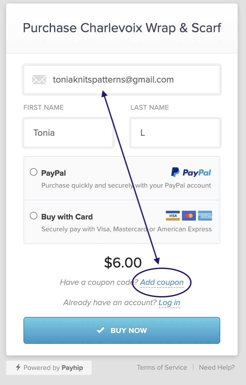Viewport: 246px width, 385px height.
Task: Open the Powered by Payhip badge
Action: click(49, 368)
